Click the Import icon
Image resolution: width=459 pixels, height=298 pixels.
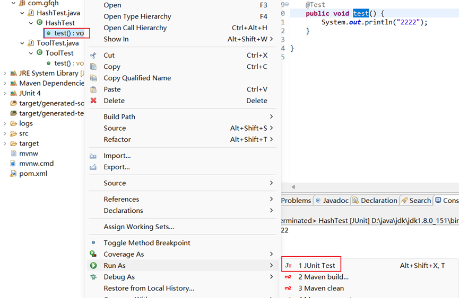[93, 156]
